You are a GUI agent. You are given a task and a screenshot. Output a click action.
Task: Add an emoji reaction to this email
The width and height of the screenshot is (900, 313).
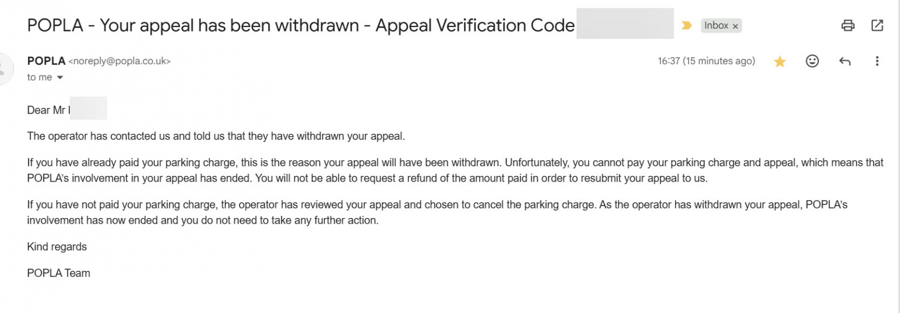(812, 61)
